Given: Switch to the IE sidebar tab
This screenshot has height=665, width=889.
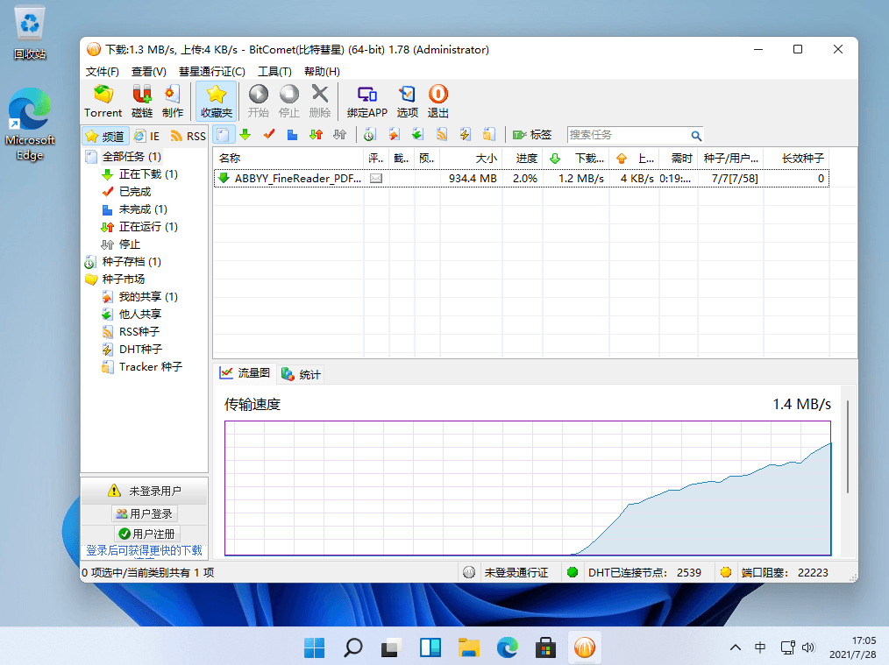Looking at the screenshot, I should tap(147, 136).
